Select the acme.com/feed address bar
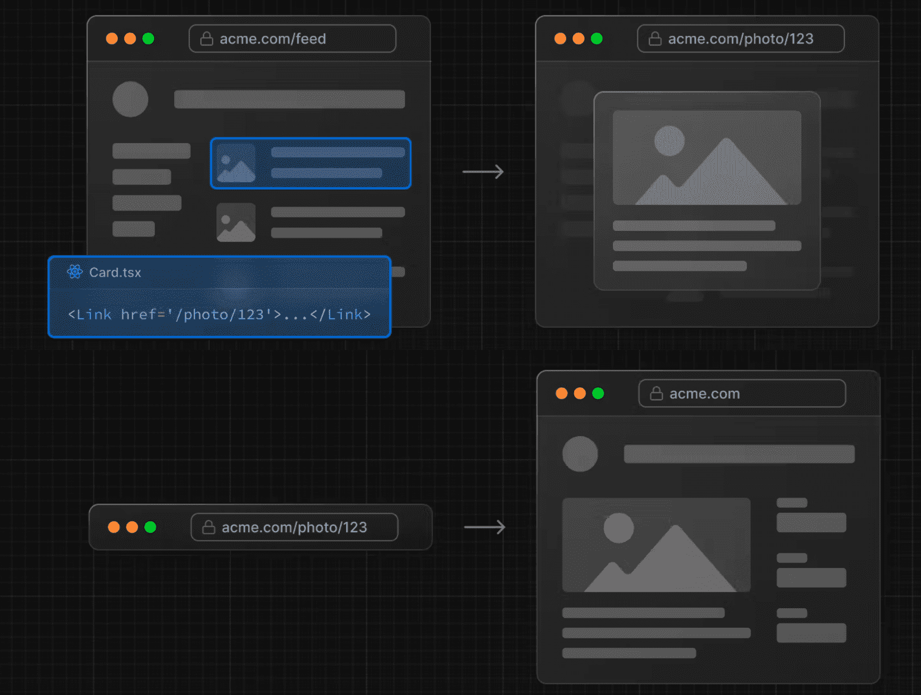Screen dimensions: 921x695 click(x=292, y=39)
